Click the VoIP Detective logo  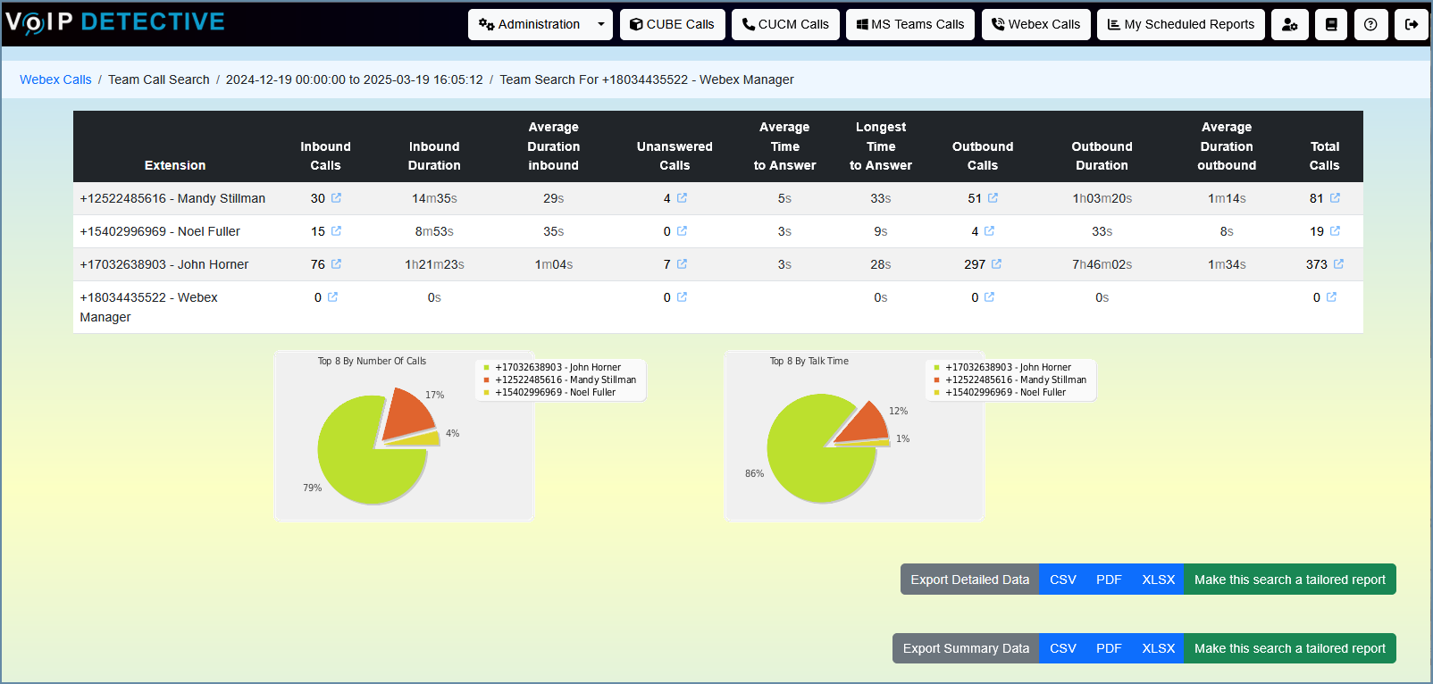[115, 22]
